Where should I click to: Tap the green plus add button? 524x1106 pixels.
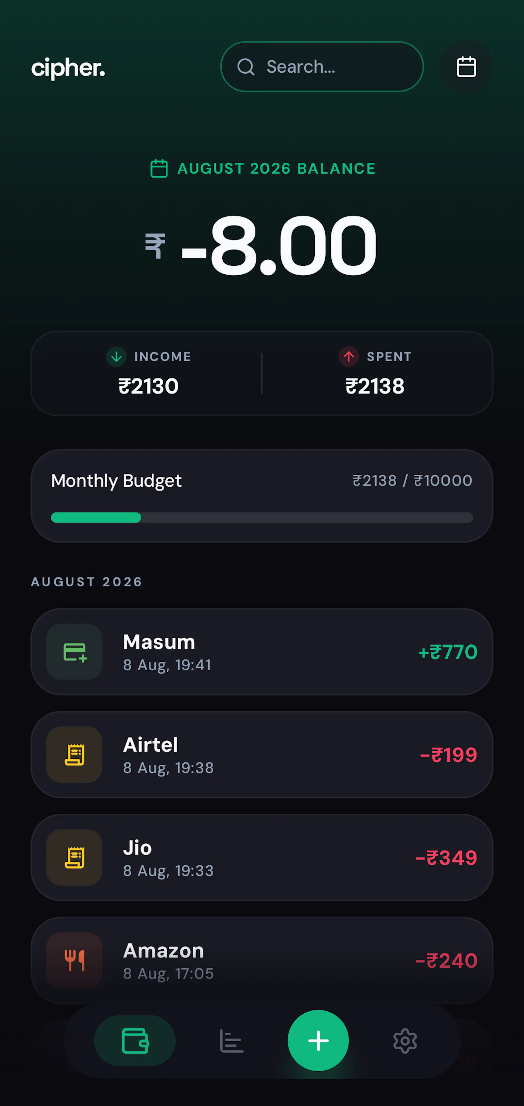(318, 1040)
